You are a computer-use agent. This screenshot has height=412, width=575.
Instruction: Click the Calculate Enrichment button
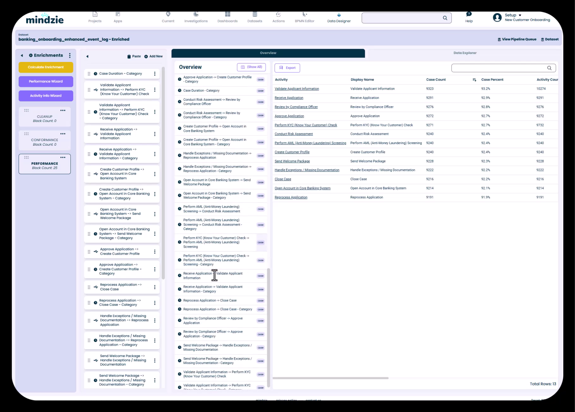tap(46, 67)
